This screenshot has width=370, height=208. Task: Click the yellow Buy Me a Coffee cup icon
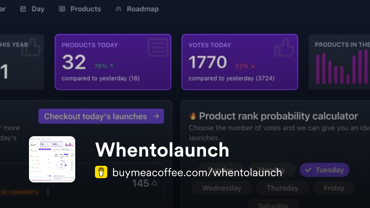click(x=101, y=172)
